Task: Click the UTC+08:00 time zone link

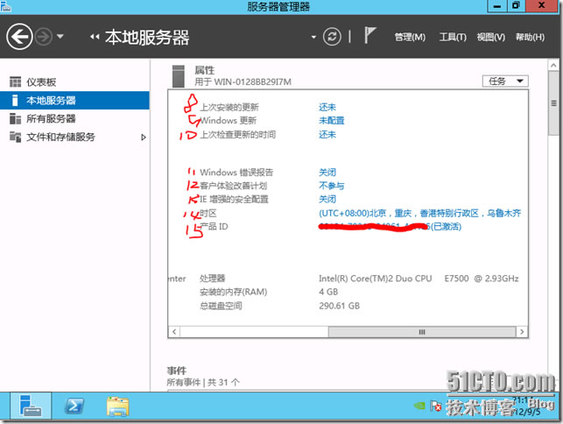Action: click(419, 213)
